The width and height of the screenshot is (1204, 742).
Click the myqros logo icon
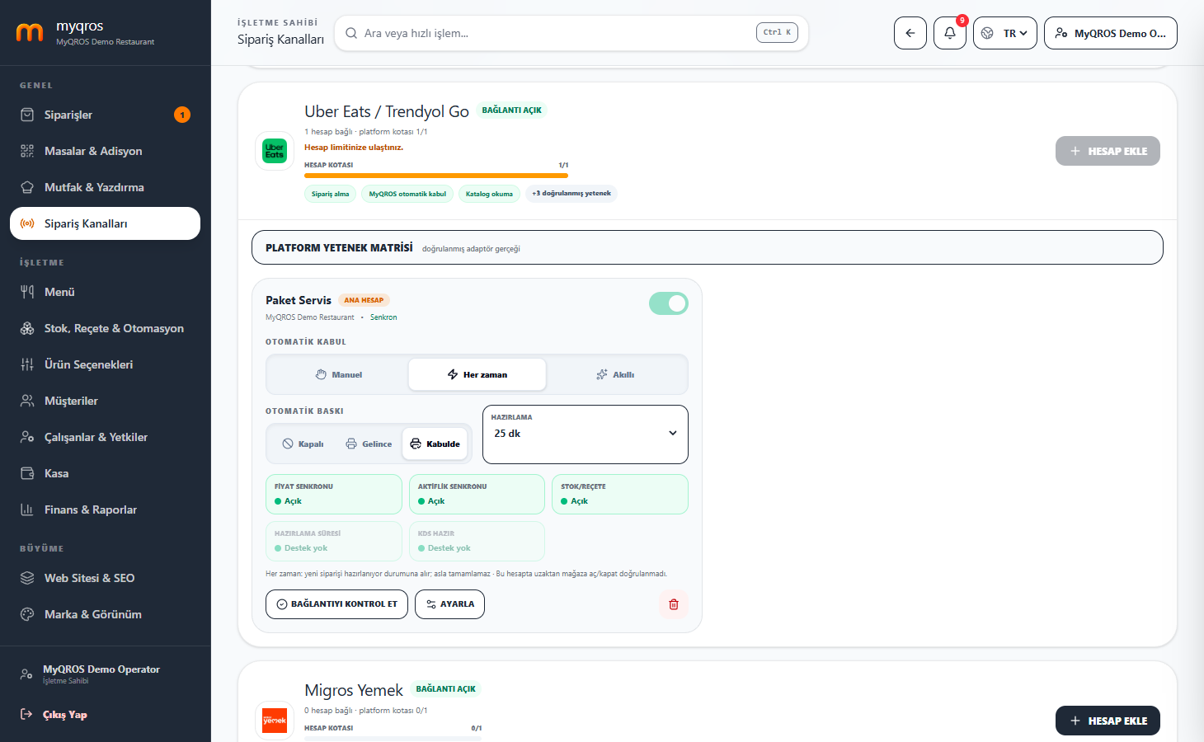tap(30, 33)
